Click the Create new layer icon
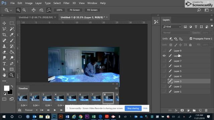This screenshot has width=214, height=120. [x=200, y=110]
